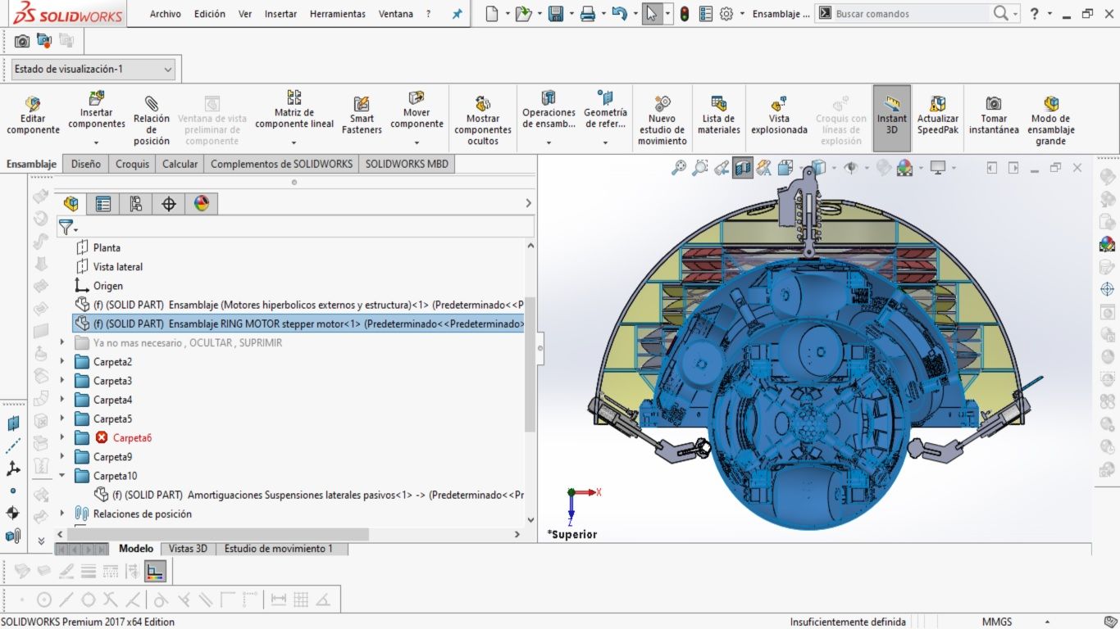Open DimXpertManager tab icon
Screen dimensions: 1120x629
point(169,204)
